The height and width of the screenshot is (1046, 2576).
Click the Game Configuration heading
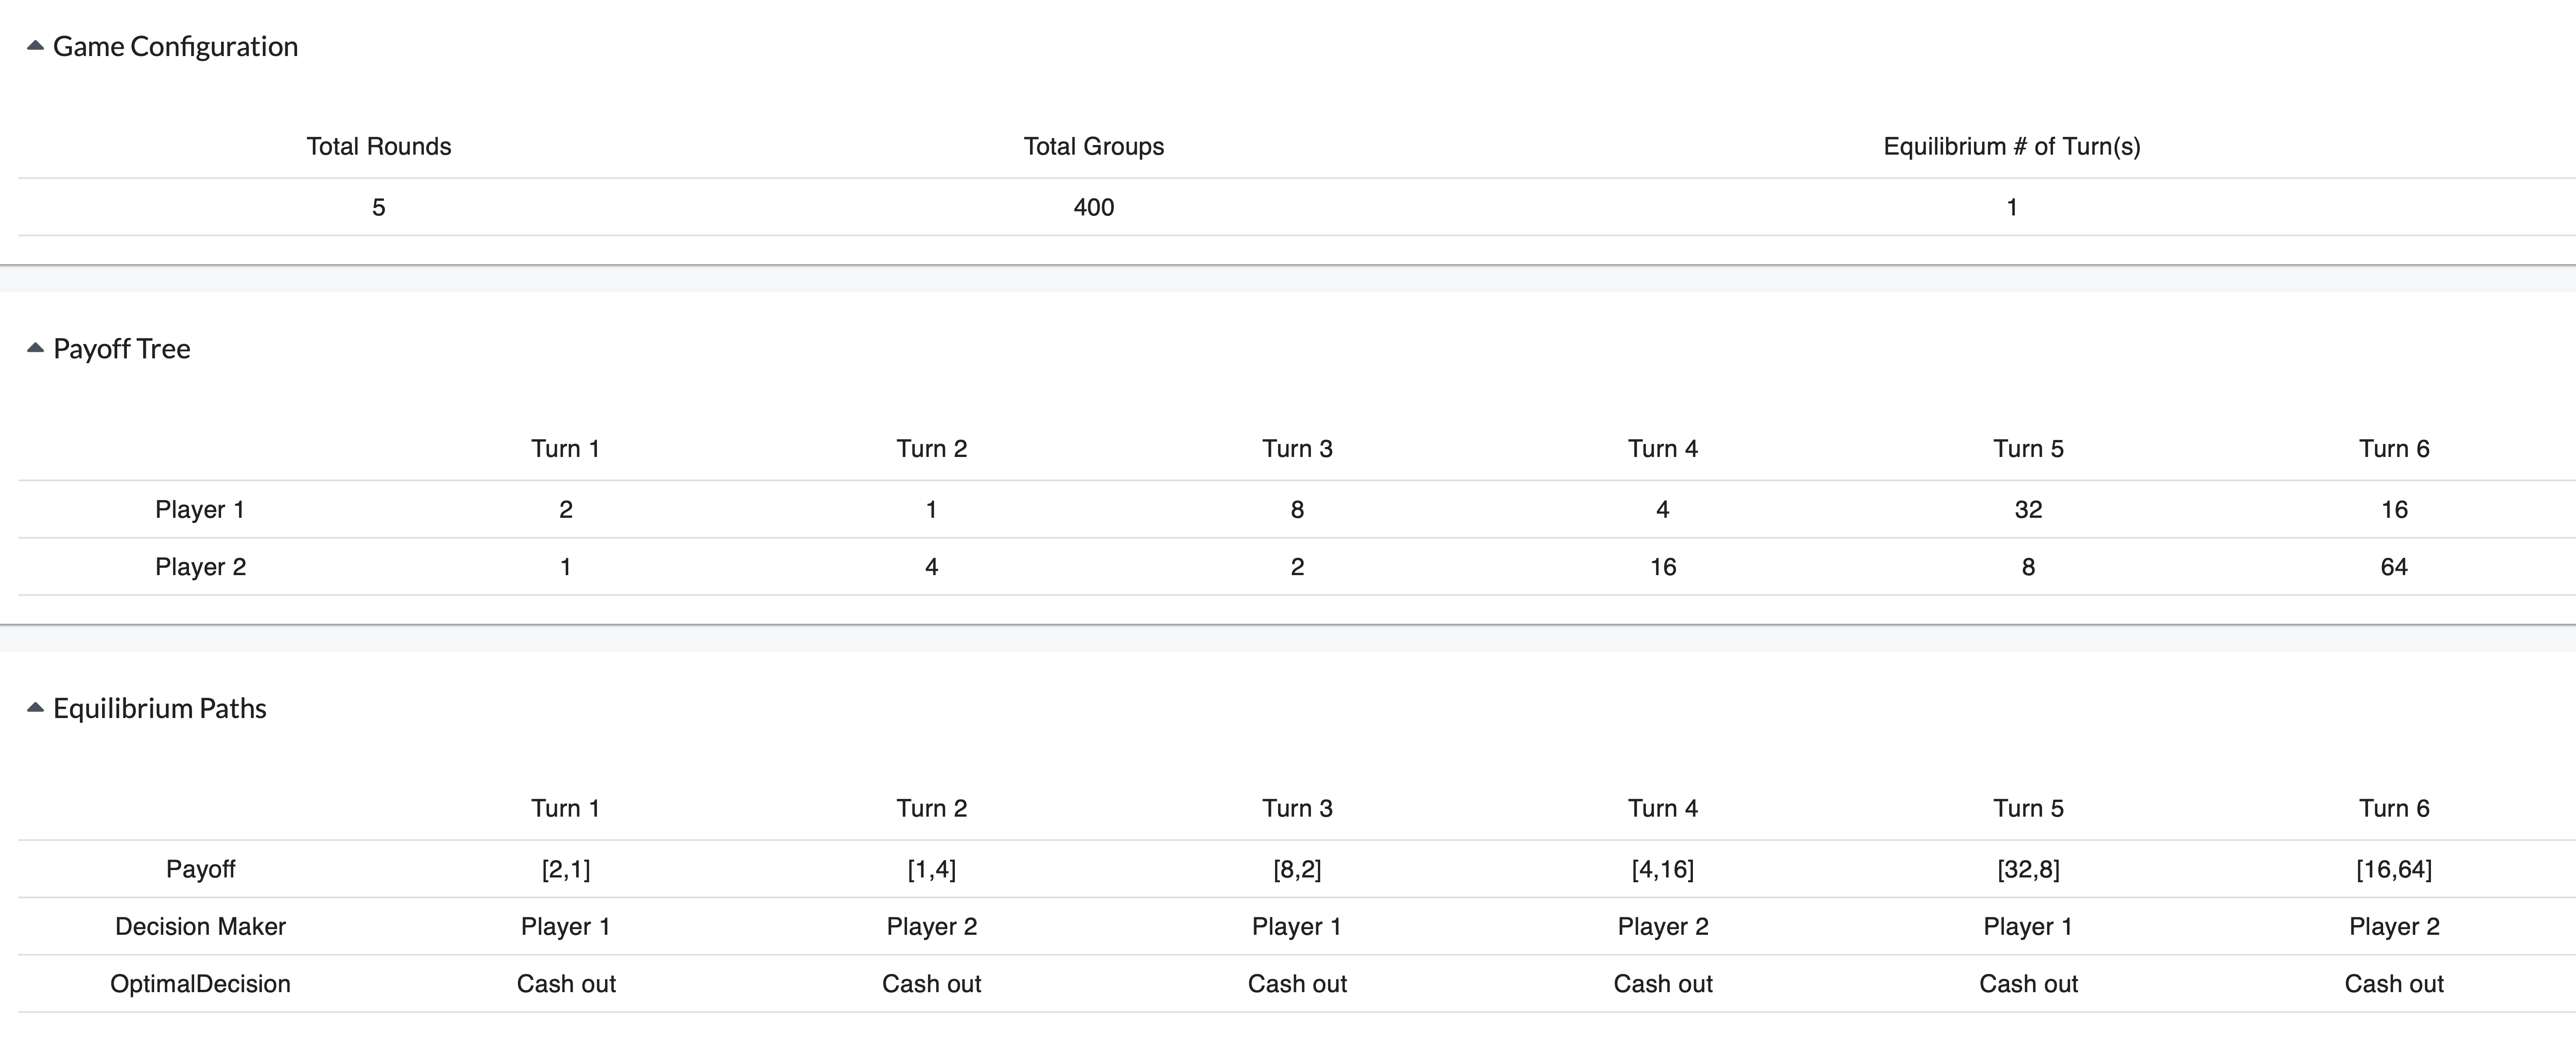[x=175, y=47]
